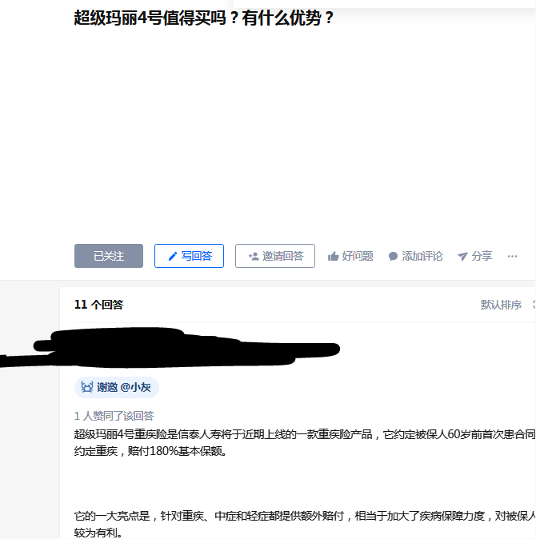536x539 pixels.
Task: Click the 邀请回答 button
Action: tap(275, 256)
